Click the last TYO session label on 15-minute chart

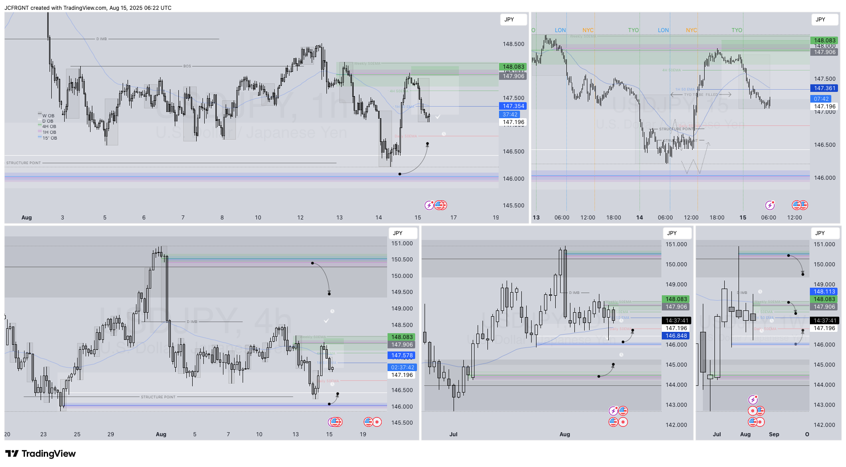[737, 30]
